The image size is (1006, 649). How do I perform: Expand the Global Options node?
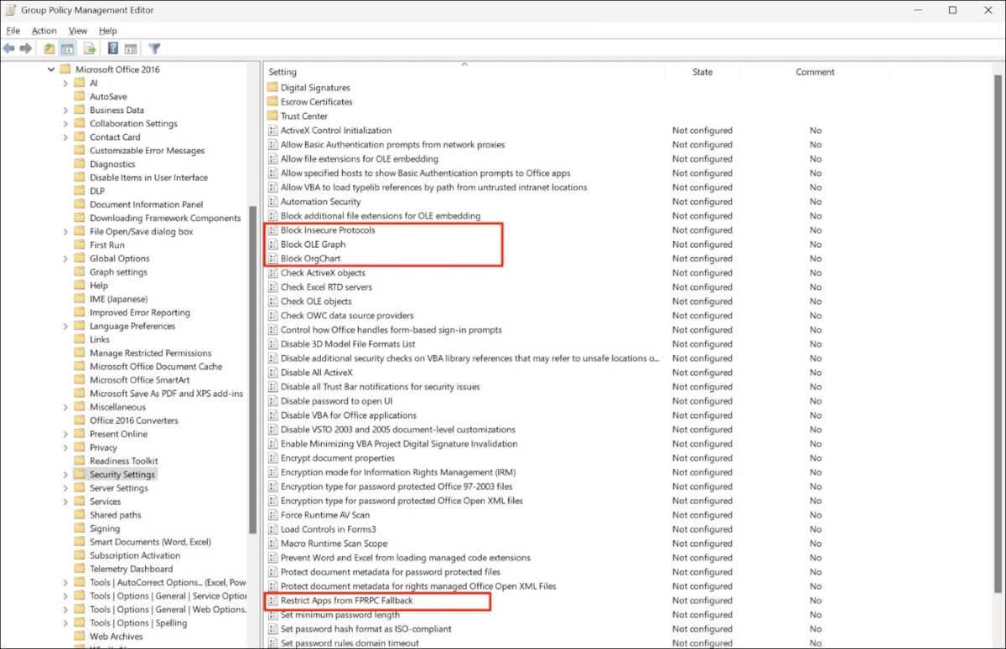(x=66, y=258)
